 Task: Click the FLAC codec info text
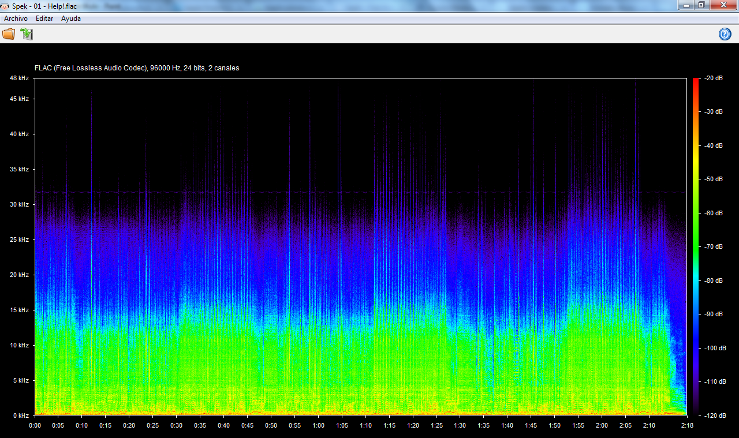point(137,68)
